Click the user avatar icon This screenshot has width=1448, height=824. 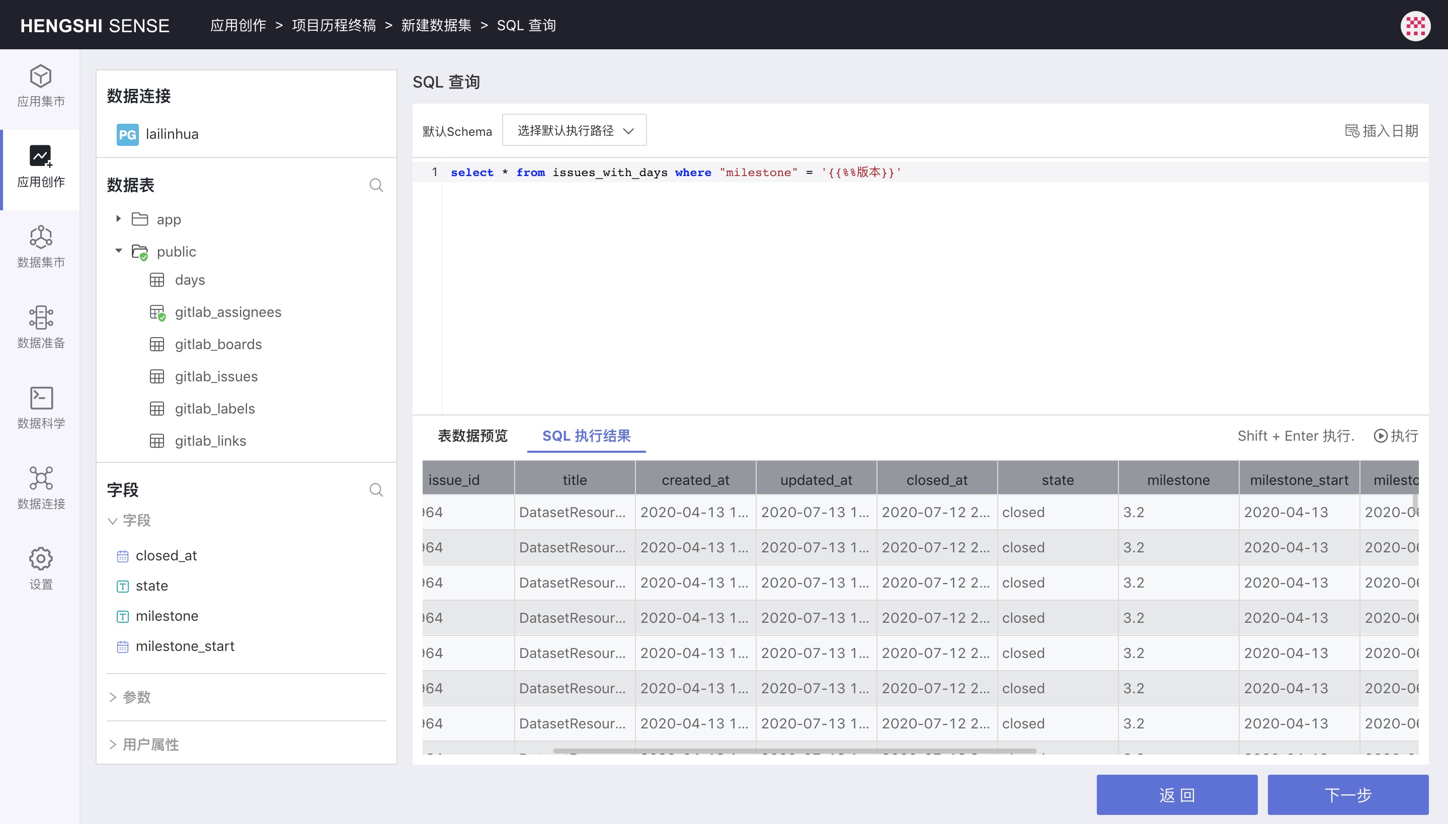1415,26
